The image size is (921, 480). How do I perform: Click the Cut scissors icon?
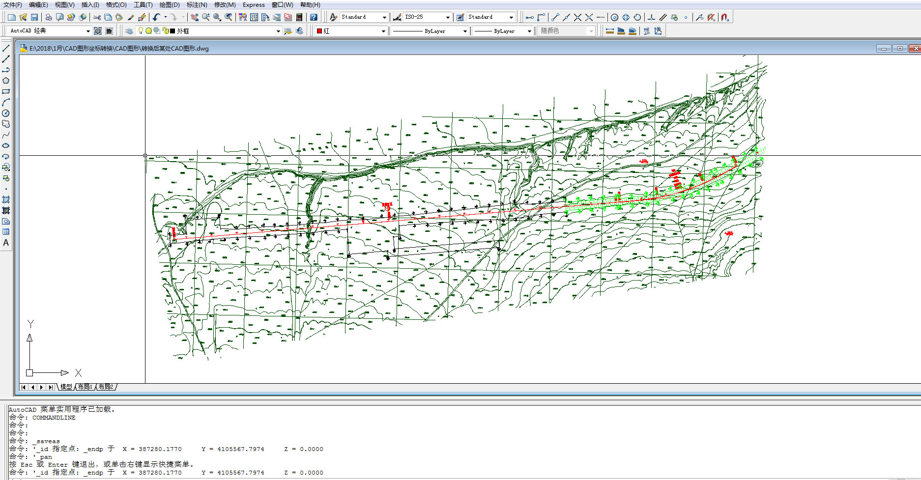(x=97, y=17)
